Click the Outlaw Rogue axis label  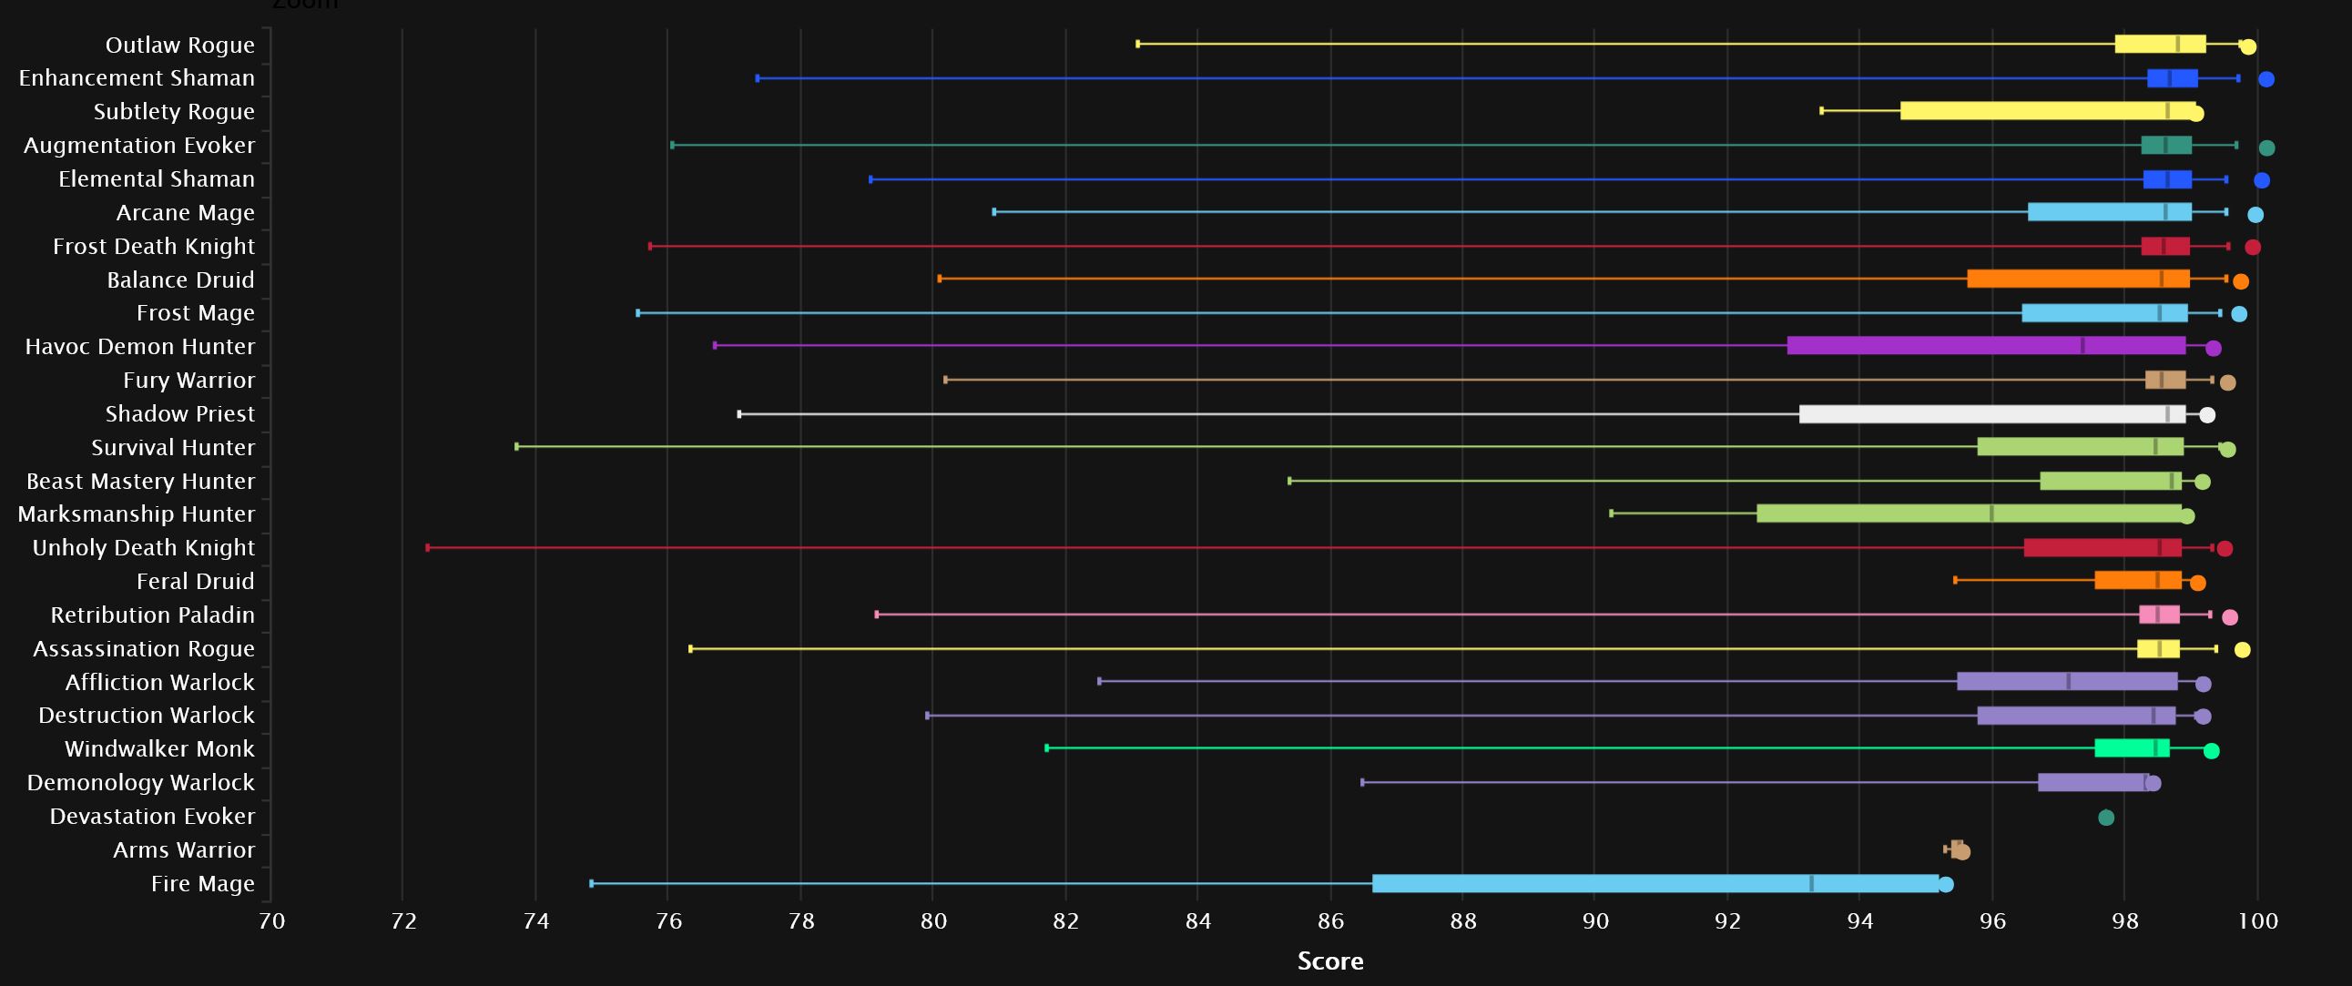pos(180,45)
